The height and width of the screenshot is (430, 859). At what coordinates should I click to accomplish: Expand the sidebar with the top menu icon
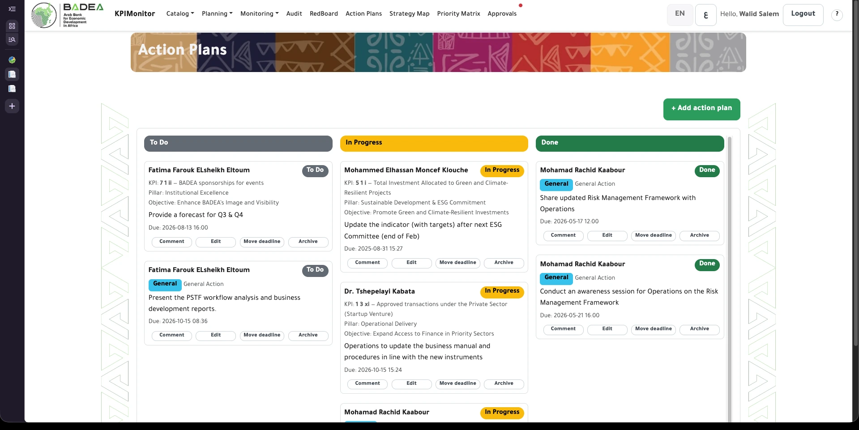coord(12,9)
